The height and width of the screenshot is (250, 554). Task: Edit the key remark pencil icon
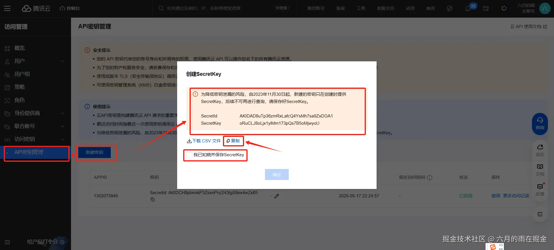coord(277,196)
